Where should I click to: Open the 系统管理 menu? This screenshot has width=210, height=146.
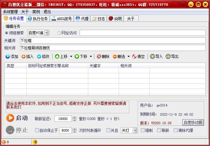[10, 12]
